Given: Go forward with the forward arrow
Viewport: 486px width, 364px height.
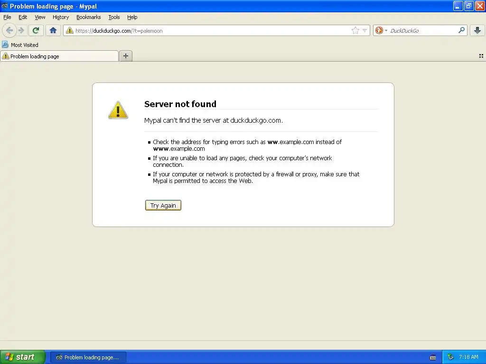Looking at the screenshot, I should [21, 30].
